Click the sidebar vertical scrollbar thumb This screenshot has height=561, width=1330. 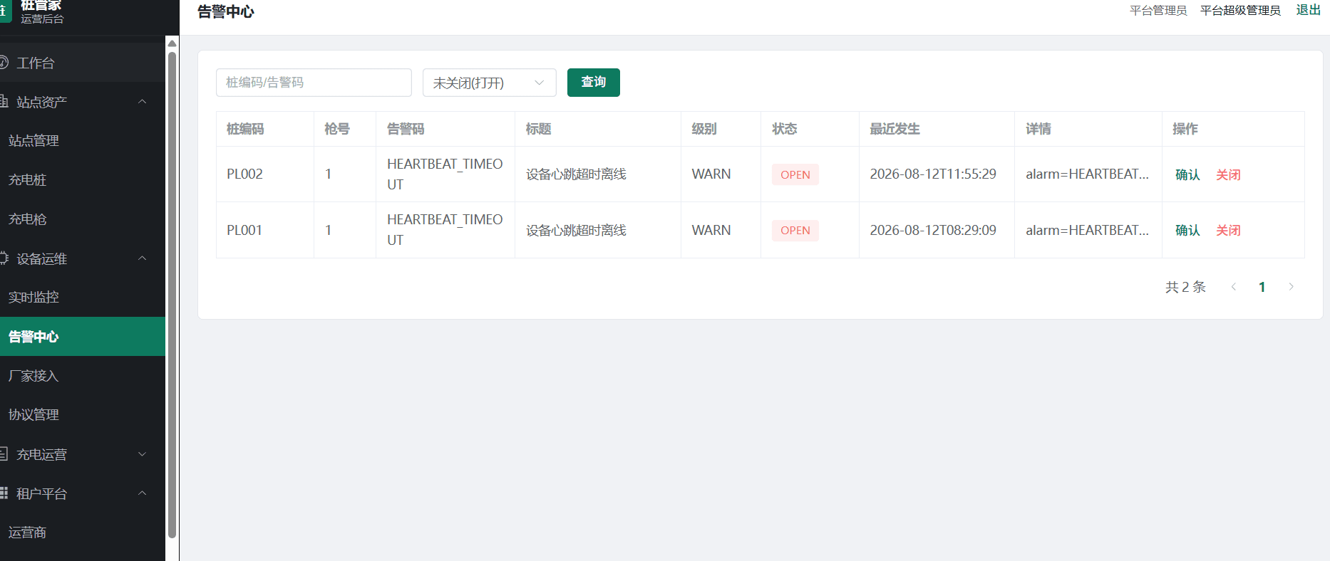pyautogui.click(x=172, y=295)
